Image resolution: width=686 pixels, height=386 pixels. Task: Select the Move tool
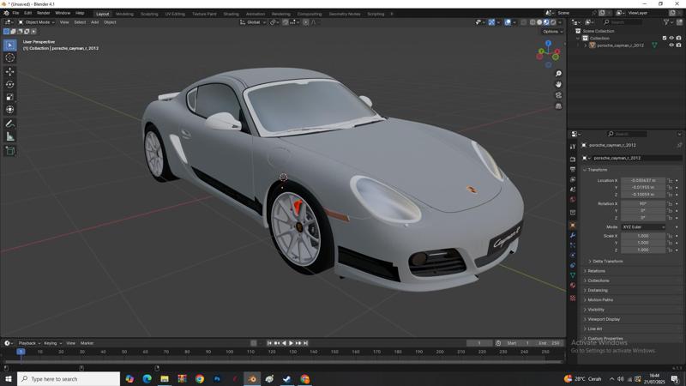coord(9,71)
